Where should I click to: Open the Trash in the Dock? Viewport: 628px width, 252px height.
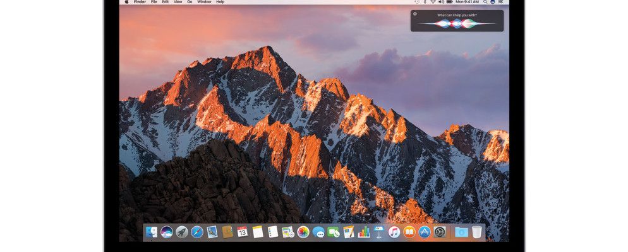pos(476,232)
